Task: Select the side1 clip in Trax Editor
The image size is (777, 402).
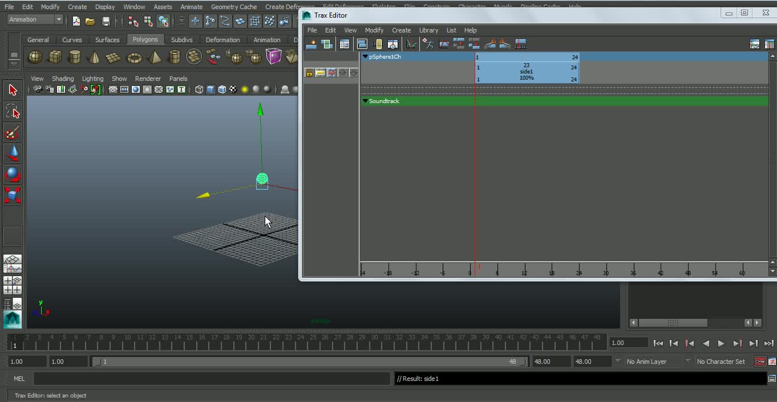Action: pyautogui.click(x=527, y=72)
